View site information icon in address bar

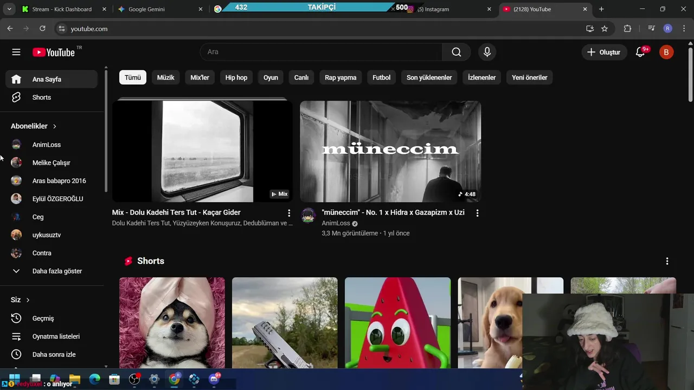62,29
